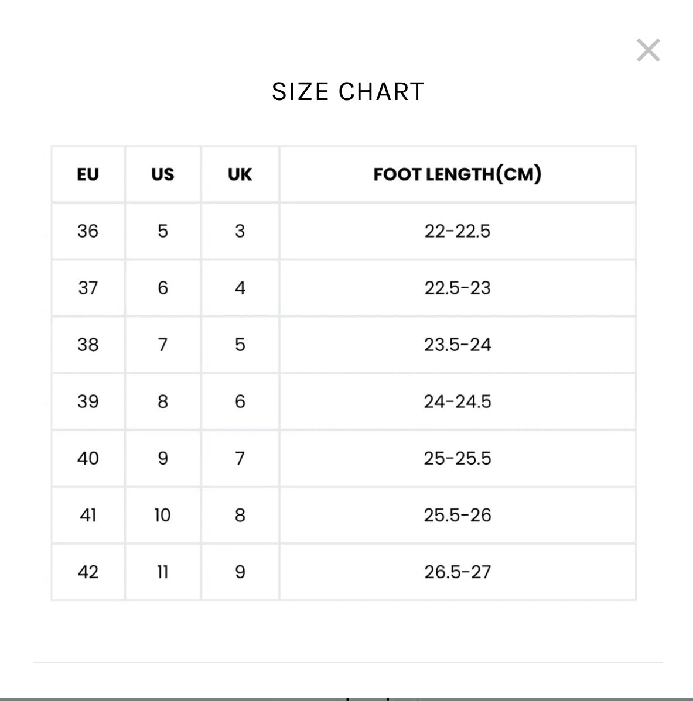693x701 pixels.
Task: Click the US column header
Action: click(x=163, y=174)
